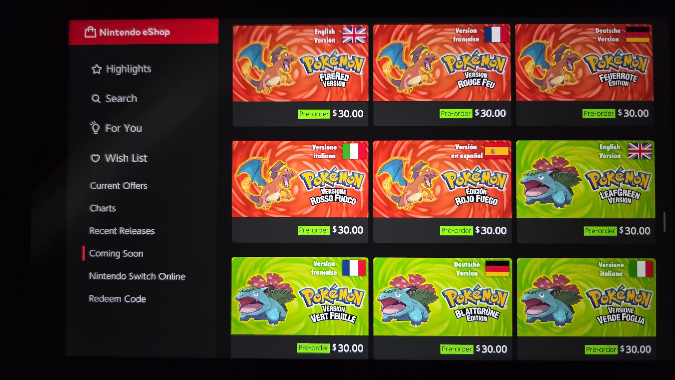Image resolution: width=675 pixels, height=380 pixels.
Task: Open Pokémon LeafGreen English Version tile
Action: point(586,192)
